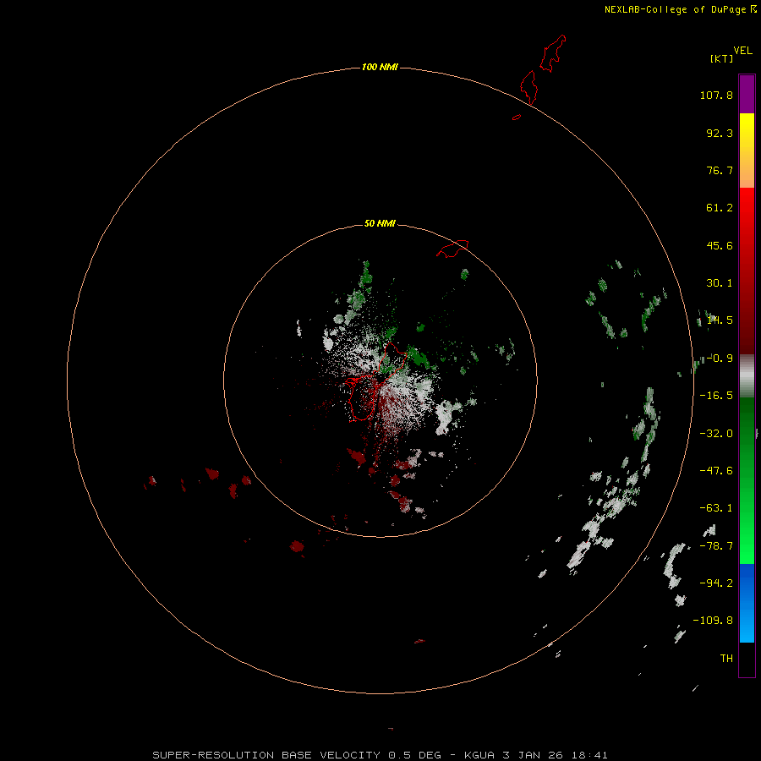Click the gray near-zero band of the color bar

click(747, 376)
